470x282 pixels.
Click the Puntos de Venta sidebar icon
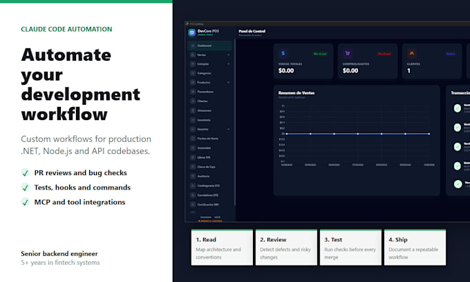(x=193, y=139)
